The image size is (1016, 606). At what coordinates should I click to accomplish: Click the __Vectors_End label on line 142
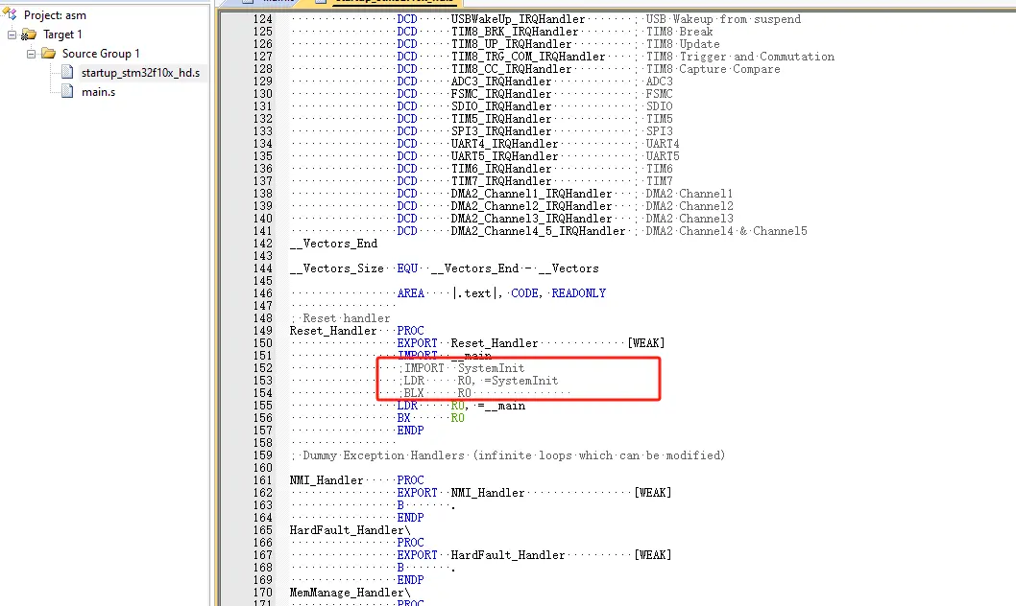(333, 244)
